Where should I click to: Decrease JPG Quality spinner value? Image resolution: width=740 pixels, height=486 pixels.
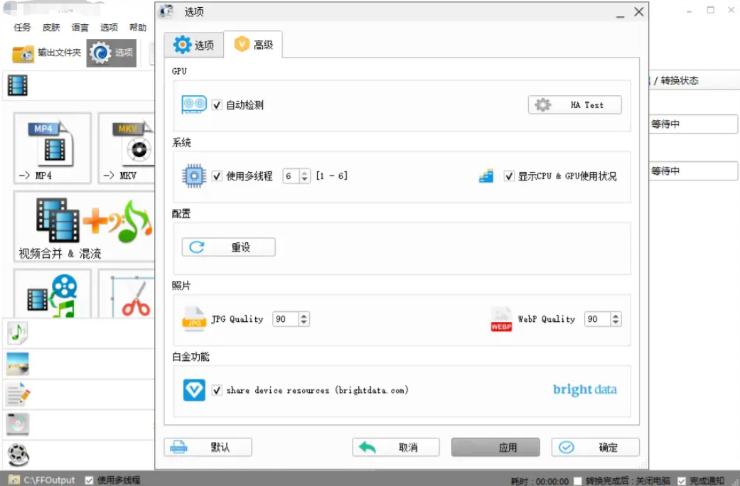[x=304, y=323]
